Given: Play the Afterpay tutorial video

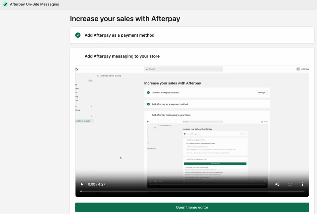Looking at the screenshot, I should tap(82, 184).
